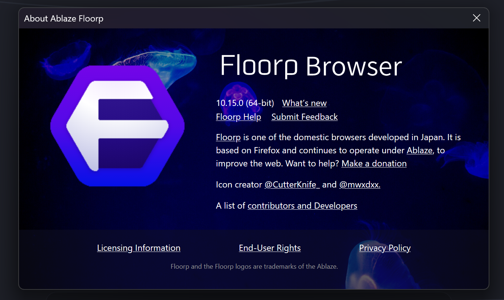
Task: Click the Icon creator label
Action: point(239,185)
